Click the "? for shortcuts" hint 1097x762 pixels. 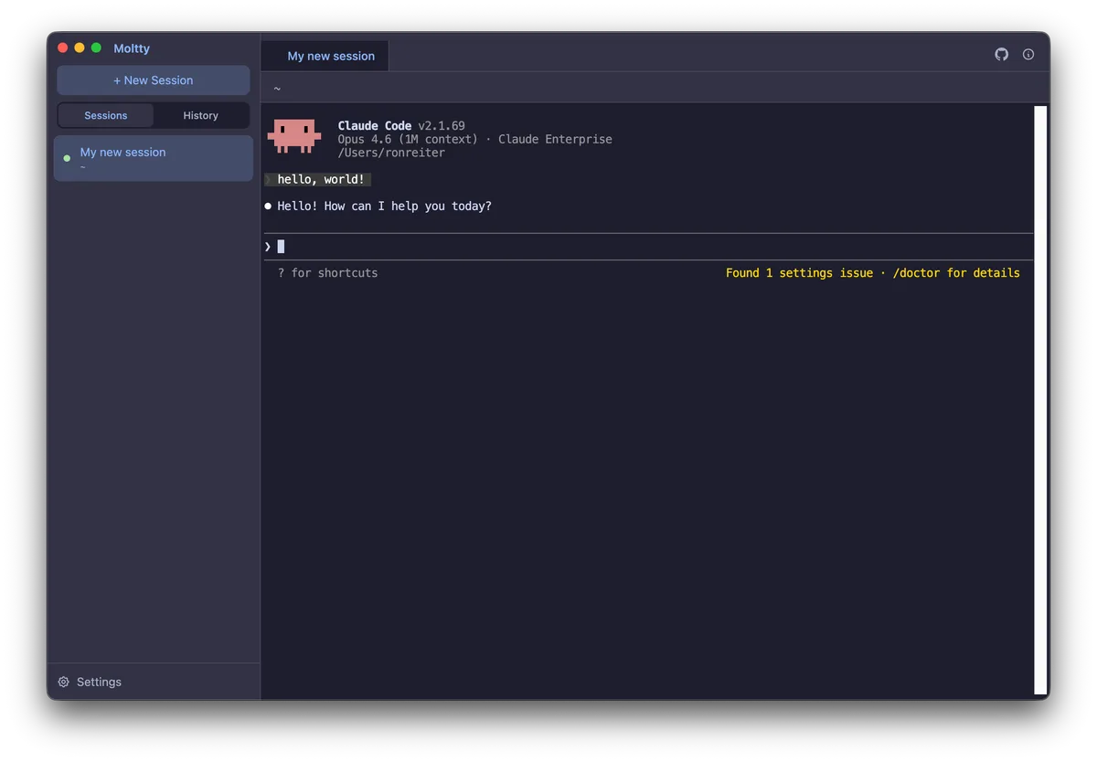tap(327, 273)
